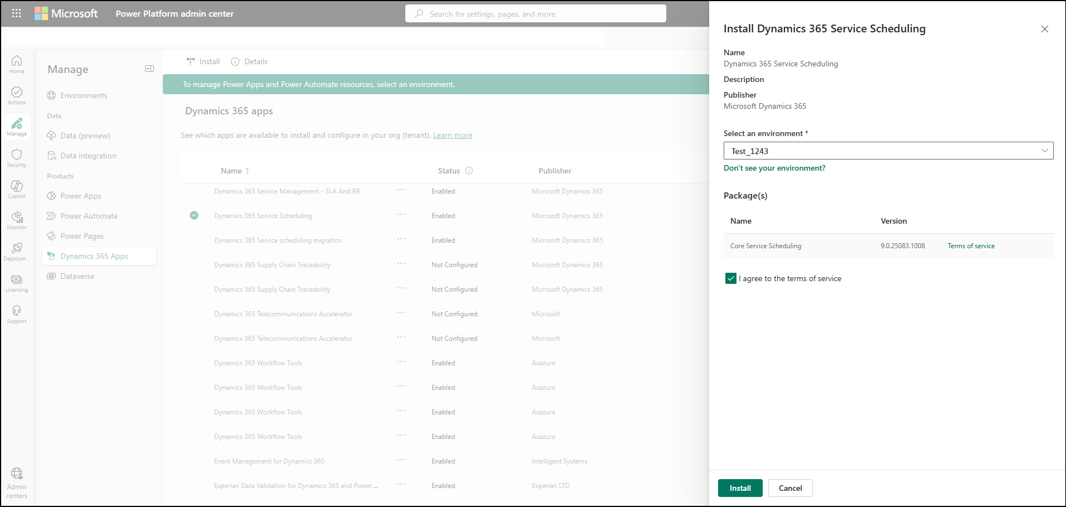Open the Home section from sidebar
1066x507 pixels.
(x=17, y=64)
